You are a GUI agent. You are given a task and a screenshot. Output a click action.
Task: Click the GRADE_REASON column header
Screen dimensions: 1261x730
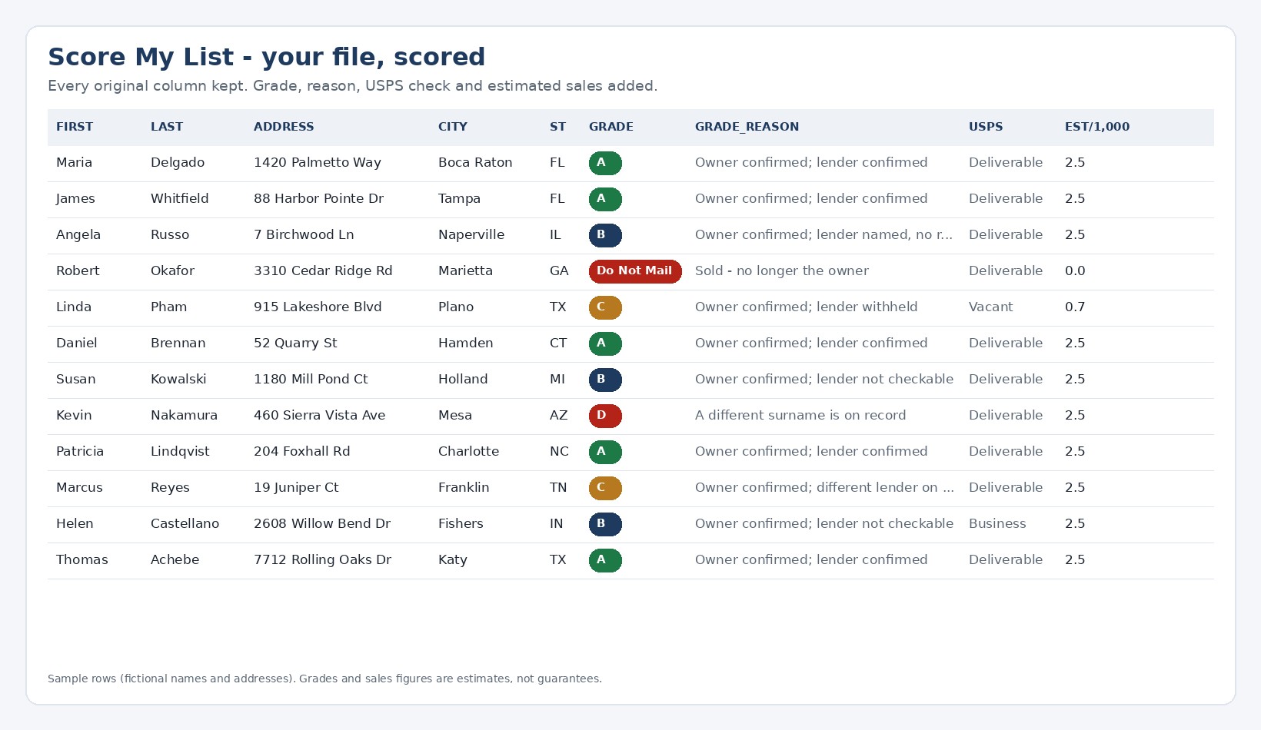[747, 127]
